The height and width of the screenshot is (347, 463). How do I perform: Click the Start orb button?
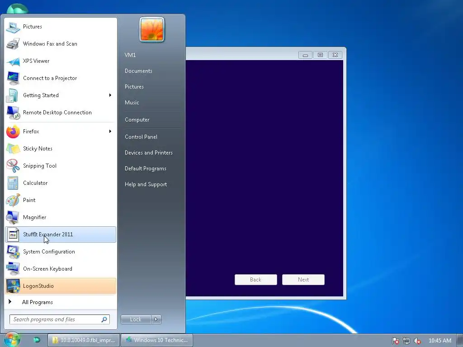coord(12,340)
